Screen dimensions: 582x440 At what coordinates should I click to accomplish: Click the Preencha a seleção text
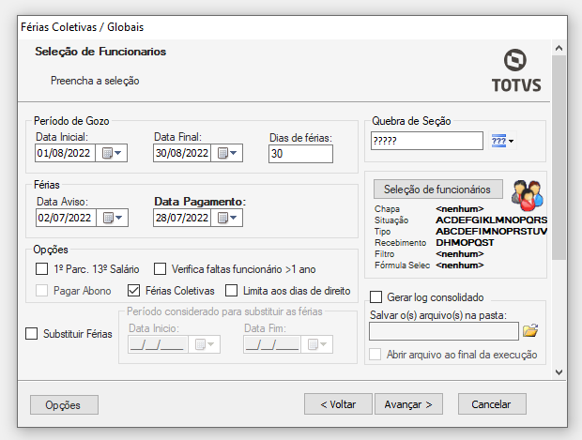[95, 81]
